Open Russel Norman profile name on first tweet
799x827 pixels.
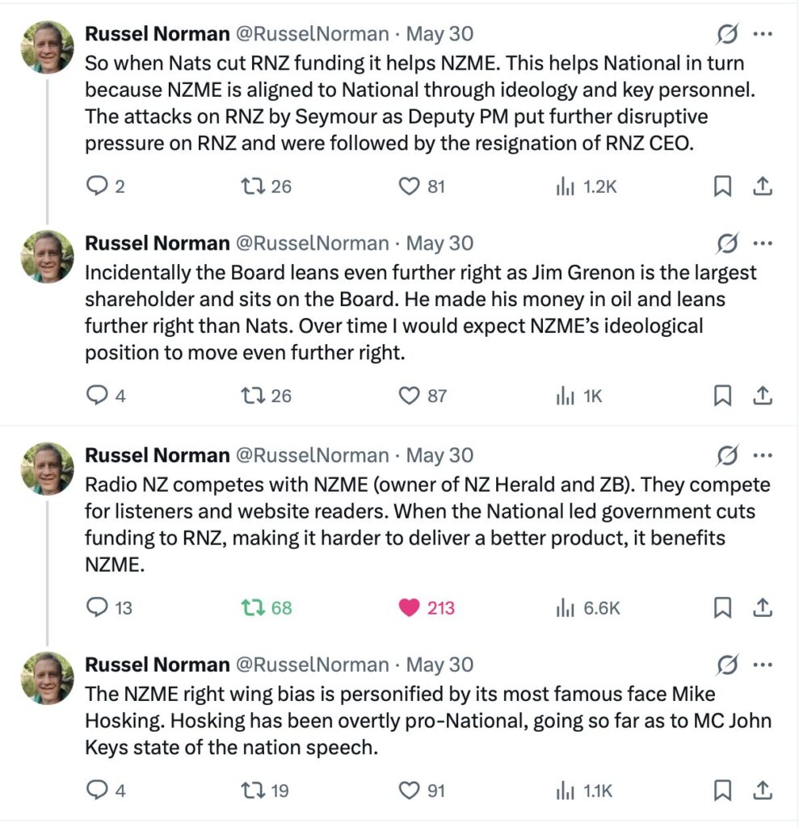click(x=158, y=34)
